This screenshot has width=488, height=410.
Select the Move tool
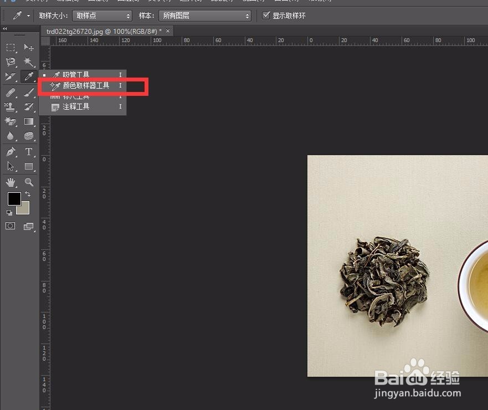click(28, 48)
